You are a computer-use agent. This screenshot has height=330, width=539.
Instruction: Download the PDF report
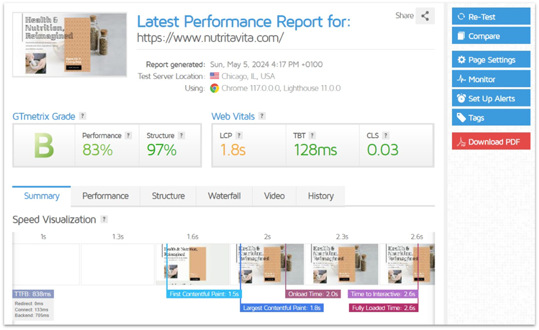click(x=491, y=141)
